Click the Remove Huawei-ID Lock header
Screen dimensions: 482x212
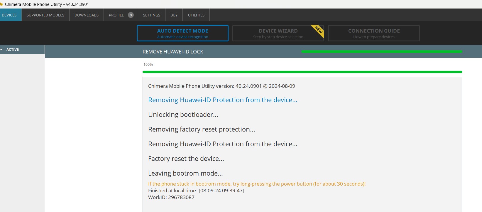pyautogui.click(x=173, y=52)
